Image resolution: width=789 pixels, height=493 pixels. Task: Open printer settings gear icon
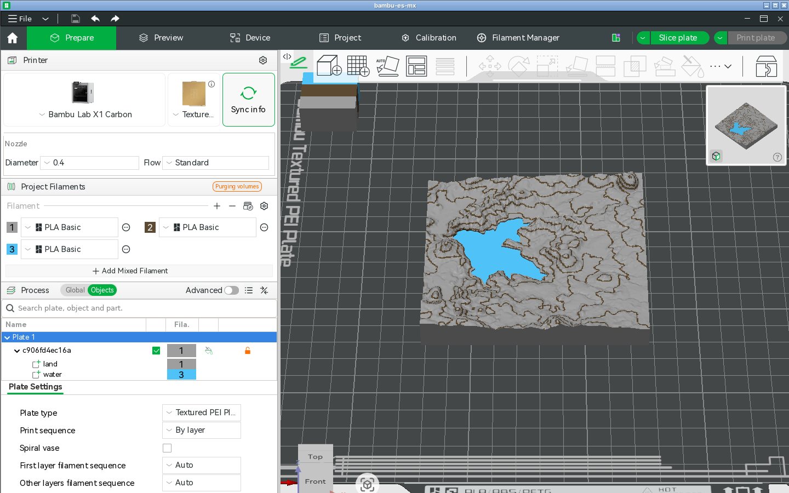[263, 60]
